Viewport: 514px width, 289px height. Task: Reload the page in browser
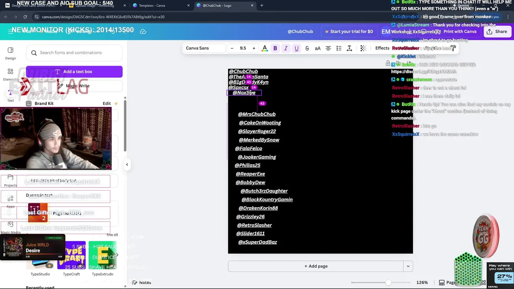click(x=25, y=17)
